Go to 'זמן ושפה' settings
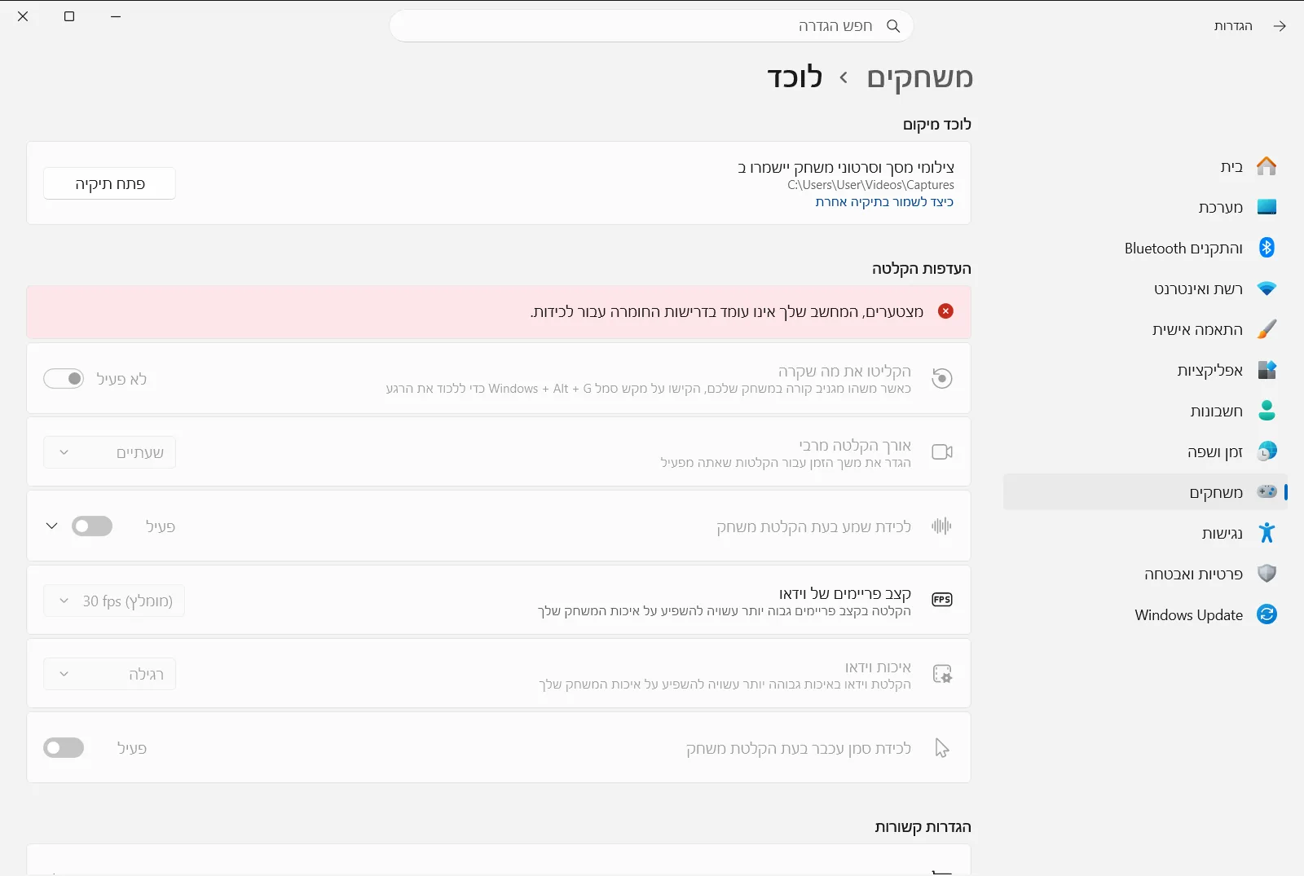 (x=1146, y=451)
